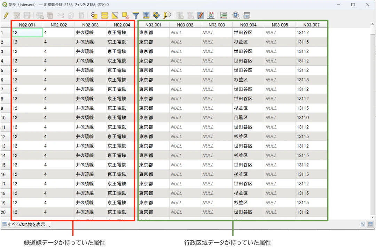Sort by the N02_003 column header
Viewport: 376px width, 249px height.
click(x=90, y=25)
